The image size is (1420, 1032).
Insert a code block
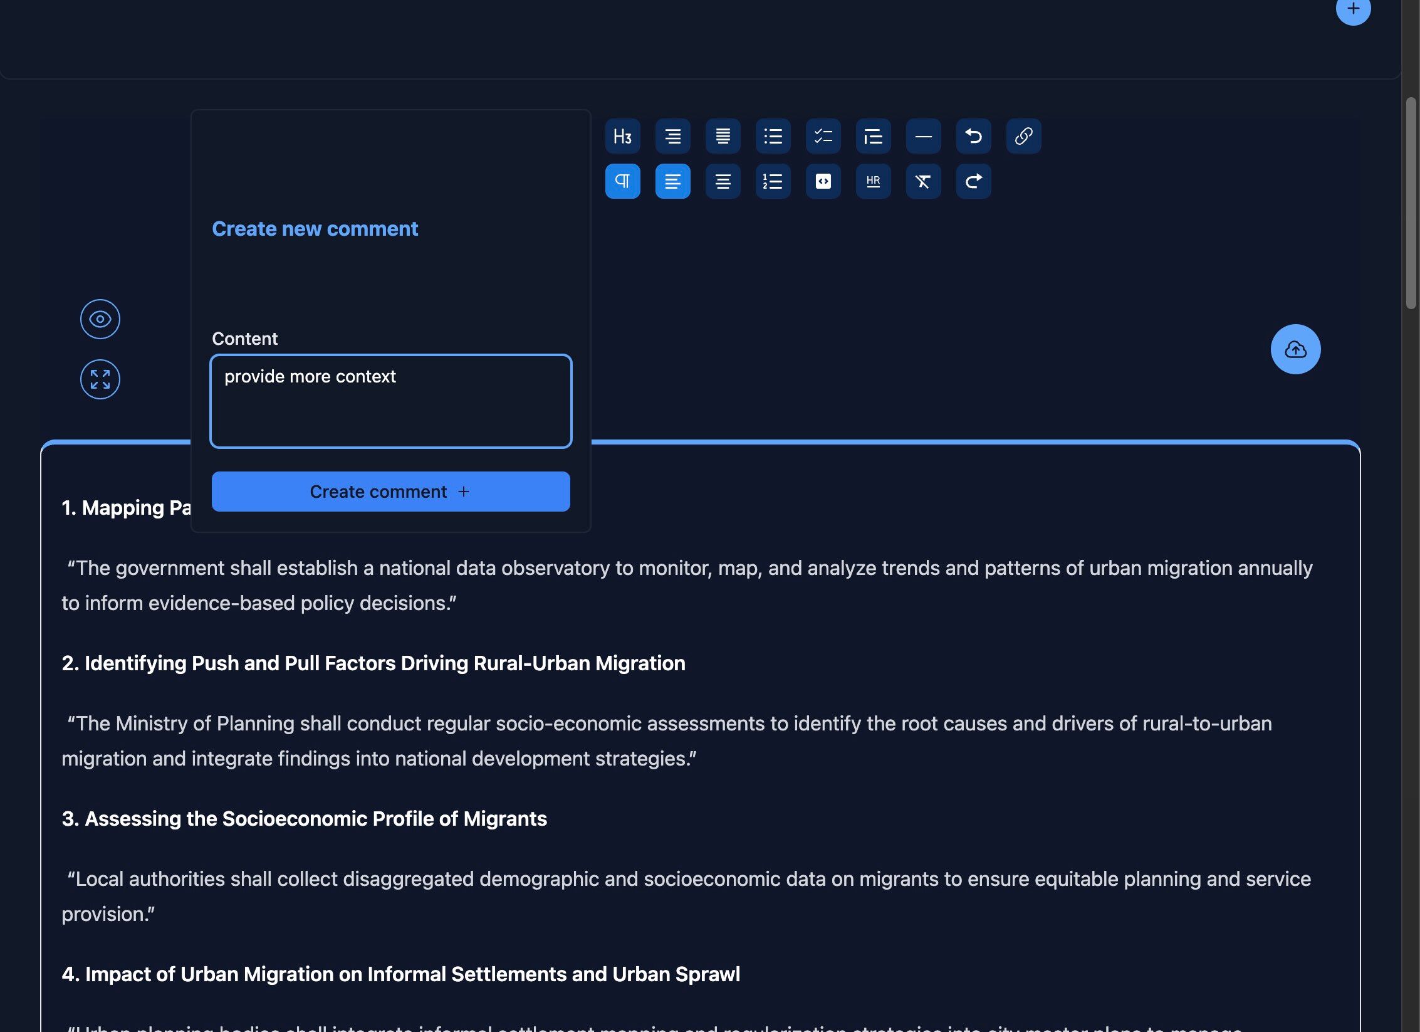[823, 181]
